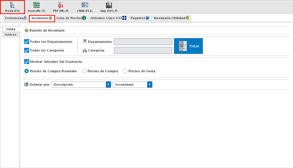Print the report using Imp (Ctrl+P)

tap(109, 7)
